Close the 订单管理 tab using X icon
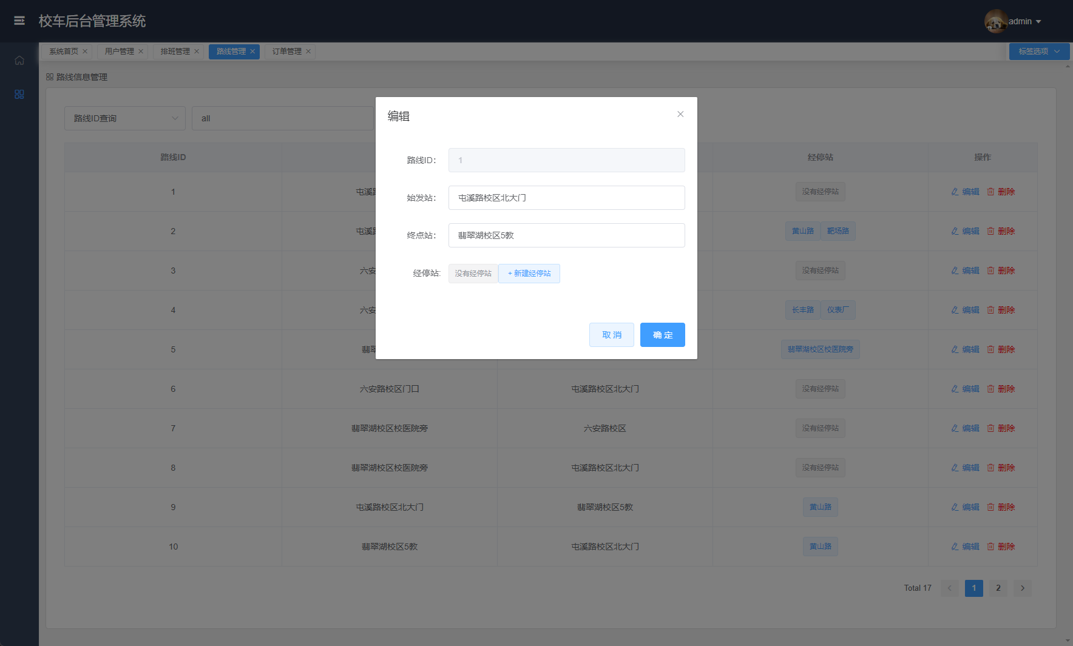This screenshot has height=646, width=1073. 308,52
